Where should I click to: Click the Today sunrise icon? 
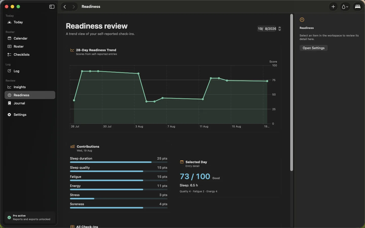9,22
